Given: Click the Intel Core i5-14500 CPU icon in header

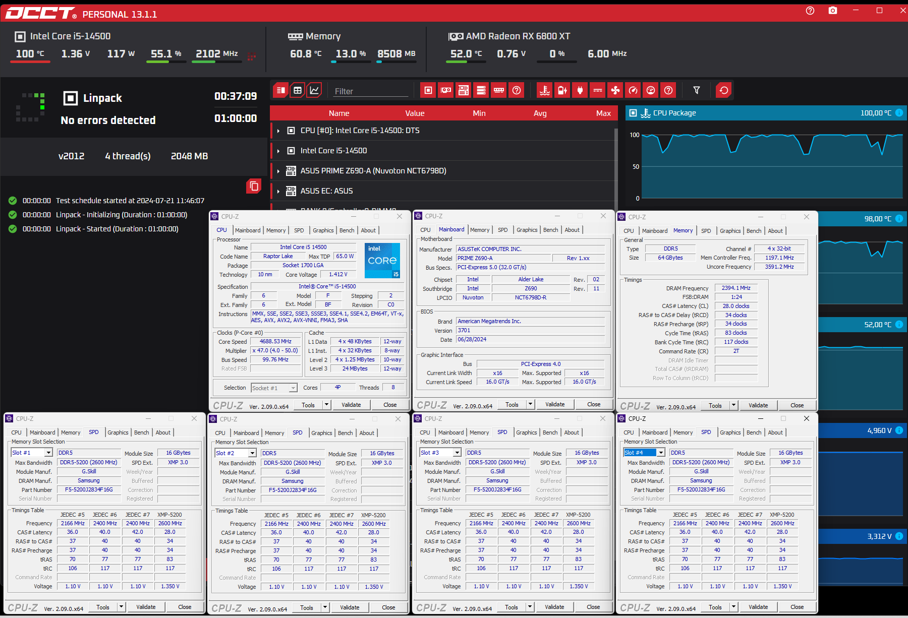Looking at the screenshot, I should click(20, 36).
